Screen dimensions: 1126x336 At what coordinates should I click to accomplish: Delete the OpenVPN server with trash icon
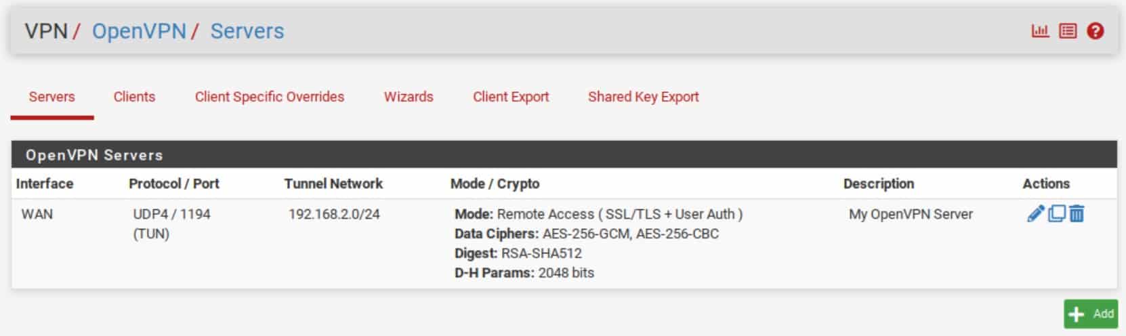[1077, 214]
